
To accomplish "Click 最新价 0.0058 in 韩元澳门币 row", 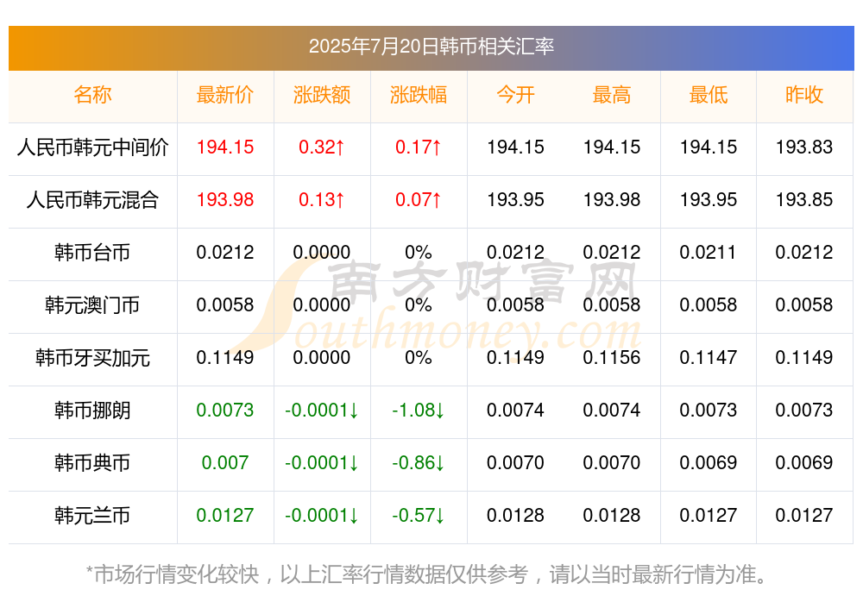I will 225,304.
